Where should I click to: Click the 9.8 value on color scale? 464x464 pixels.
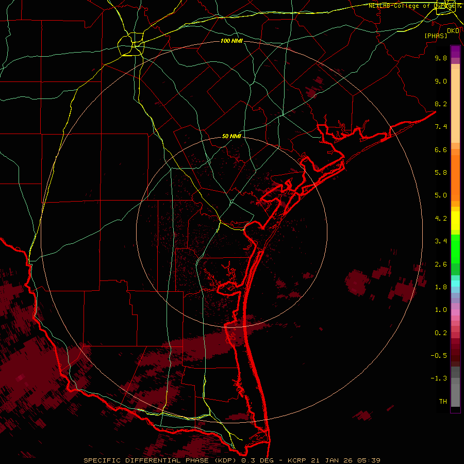(x=441, y=58)
